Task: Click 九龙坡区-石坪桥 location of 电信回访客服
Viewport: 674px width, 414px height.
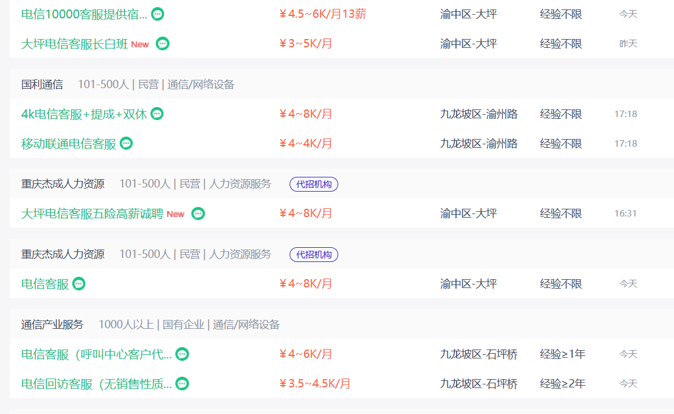Action: [479, 384]
